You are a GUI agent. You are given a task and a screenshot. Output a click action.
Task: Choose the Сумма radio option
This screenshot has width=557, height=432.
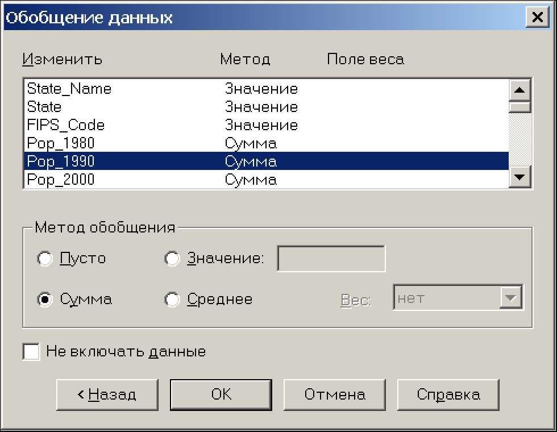[45, 300]
